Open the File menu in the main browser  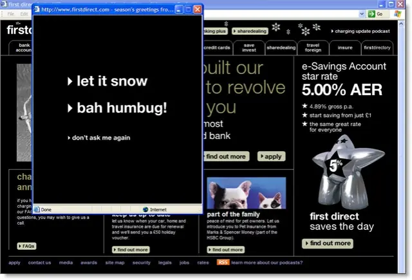11,14
